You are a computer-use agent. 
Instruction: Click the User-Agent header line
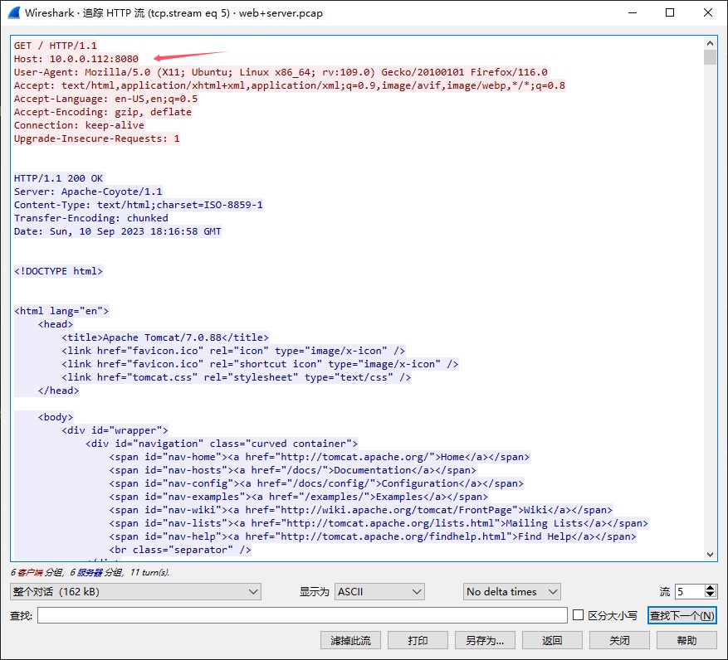(x=281, y=72)
